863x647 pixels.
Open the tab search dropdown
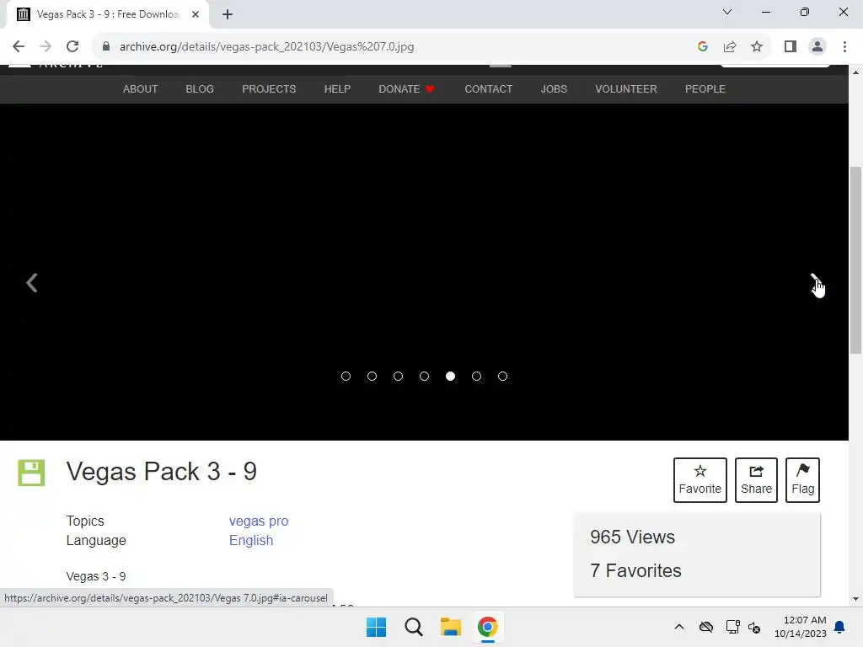pyautogui.click(x=727, y=12)
